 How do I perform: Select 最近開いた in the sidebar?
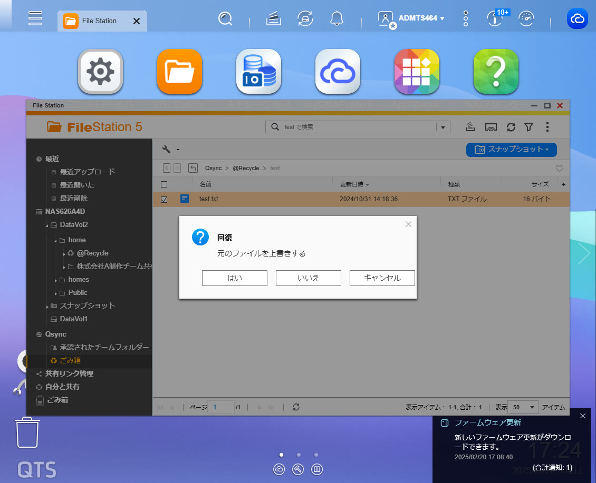(77, 185)
